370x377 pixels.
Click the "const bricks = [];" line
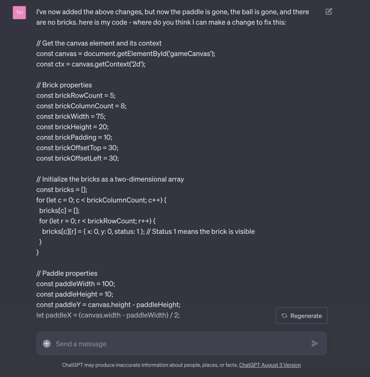(62, 190)
